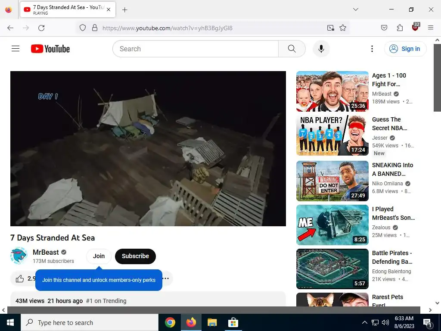
Task: Open the volume control in system tray
Action: (x=385, y=322)
